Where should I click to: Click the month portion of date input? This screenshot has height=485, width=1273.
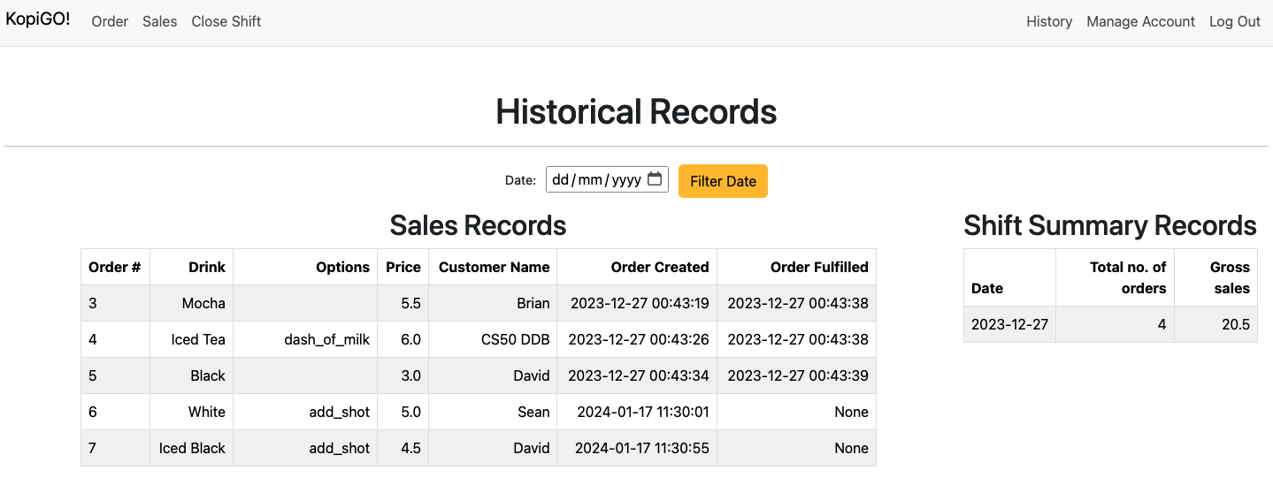tap(590, 180)
